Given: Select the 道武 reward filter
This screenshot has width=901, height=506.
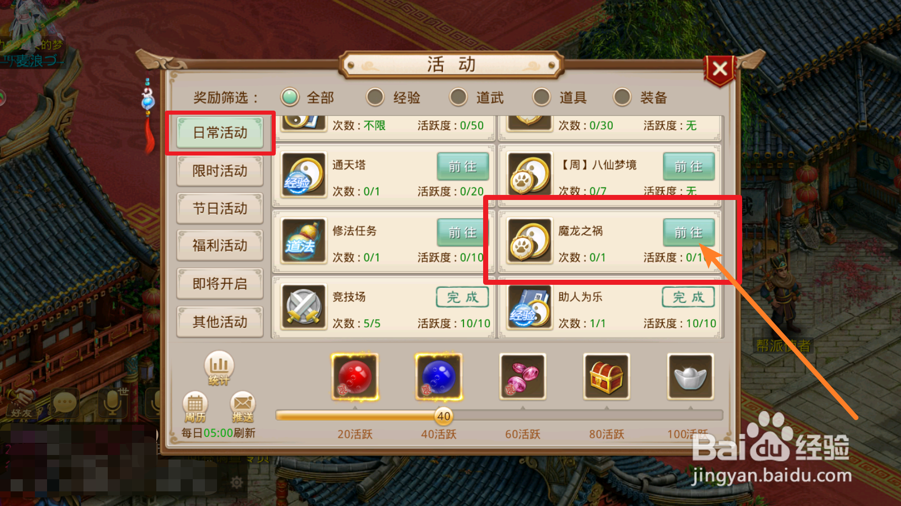Looking at the screenshot, I should [477, 97].
